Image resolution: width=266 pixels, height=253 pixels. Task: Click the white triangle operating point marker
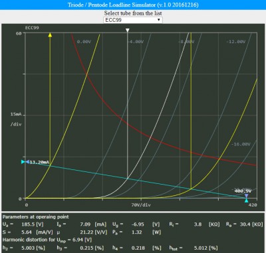128,30
